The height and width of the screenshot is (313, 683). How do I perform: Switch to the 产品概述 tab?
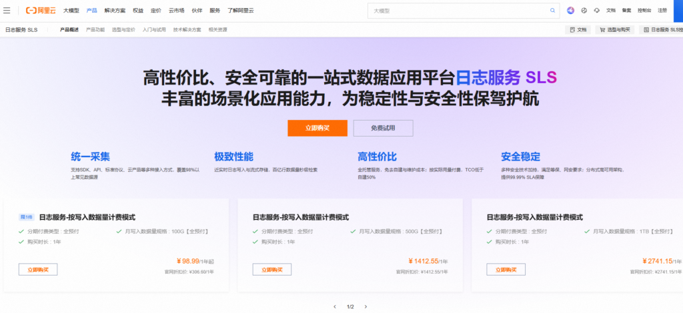(69, 30)
